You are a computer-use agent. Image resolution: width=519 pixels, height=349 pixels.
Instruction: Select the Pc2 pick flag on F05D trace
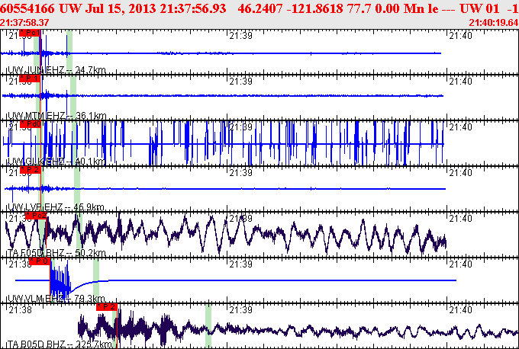(x=36, y=216)
